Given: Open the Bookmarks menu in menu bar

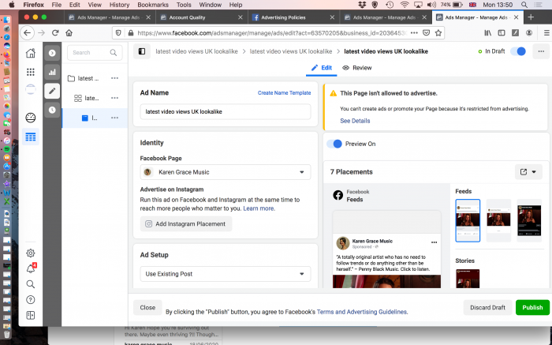Looking at the screenshot, I should pos(153,5).
